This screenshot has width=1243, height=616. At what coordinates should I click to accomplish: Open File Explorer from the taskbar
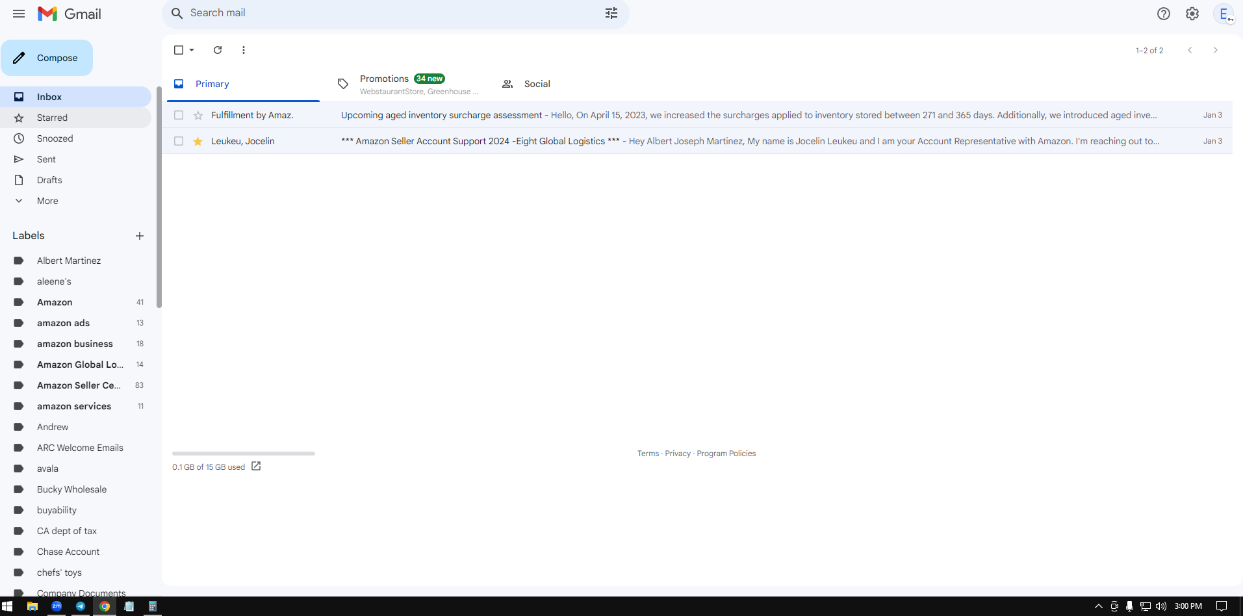[32, 606]
